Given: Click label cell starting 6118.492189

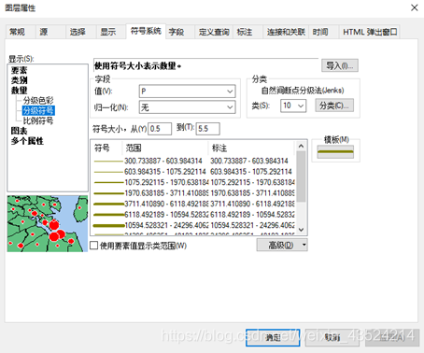Looking at the screenshot, I should pos(252,215).
